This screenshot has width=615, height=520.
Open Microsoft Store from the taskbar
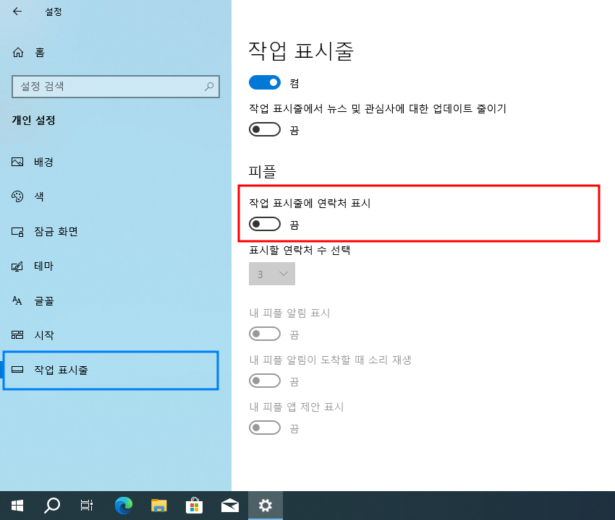pos(194,506)
